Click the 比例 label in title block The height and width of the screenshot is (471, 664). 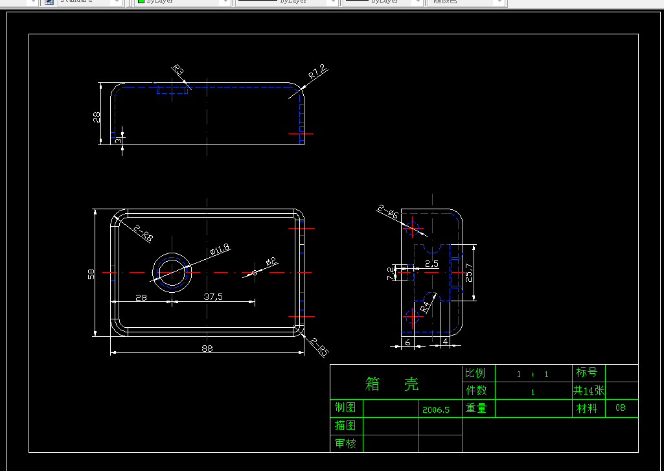tap(475, 373)
